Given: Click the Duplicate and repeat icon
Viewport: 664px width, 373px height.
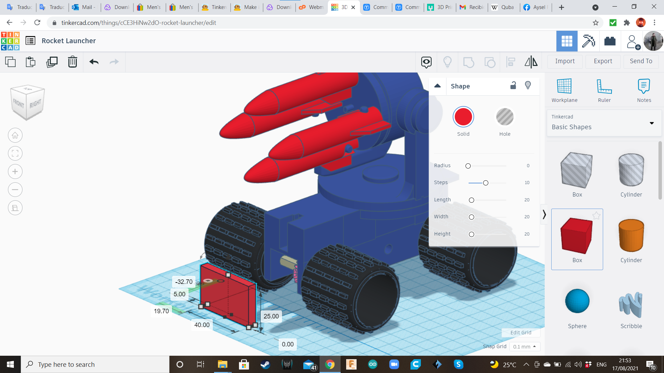Looking at the screenshot, I should tap(52, 62).
